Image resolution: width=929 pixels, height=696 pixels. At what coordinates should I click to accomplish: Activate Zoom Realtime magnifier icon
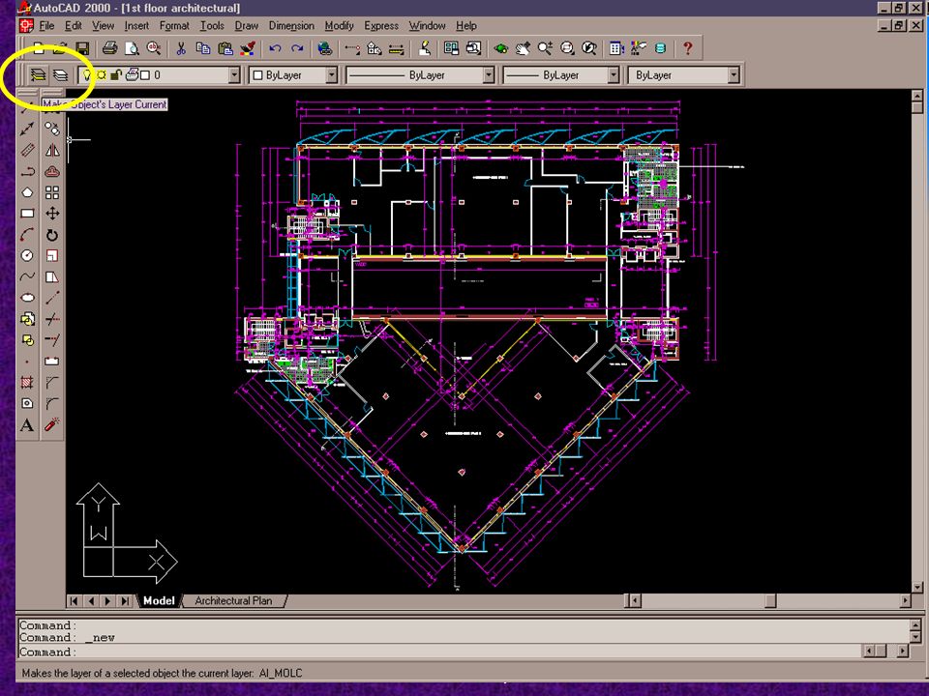point(545,48)
